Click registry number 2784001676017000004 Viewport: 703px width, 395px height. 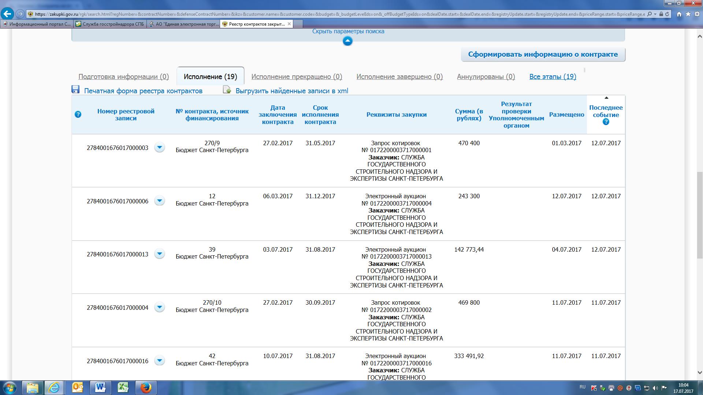tap(118, 308)
